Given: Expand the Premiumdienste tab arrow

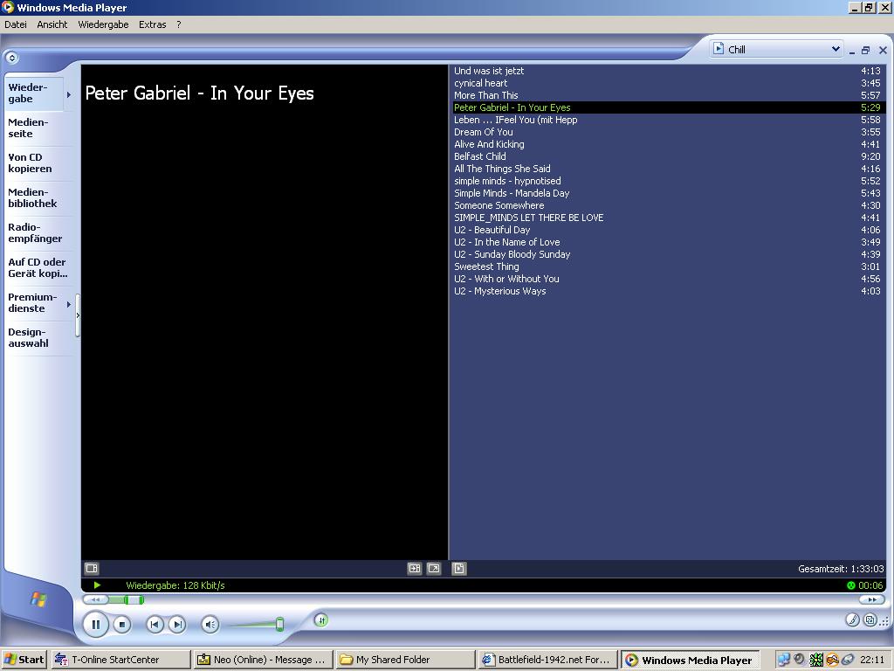Looking at the screenshot, I should point(69,304).
